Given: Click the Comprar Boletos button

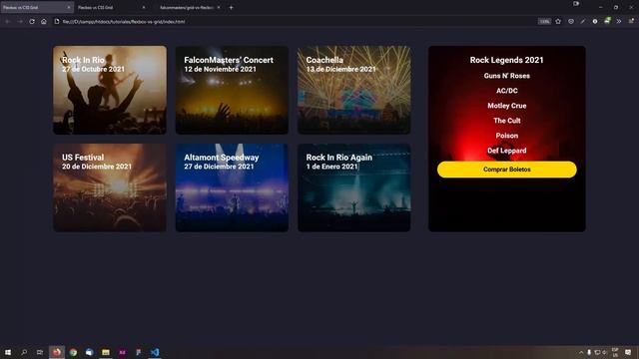Looking at the screenshot, I should coord(507,170).
